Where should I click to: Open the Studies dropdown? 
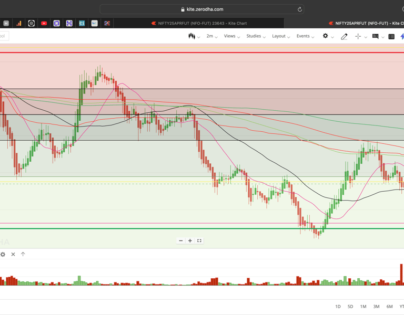coord(256,36)
